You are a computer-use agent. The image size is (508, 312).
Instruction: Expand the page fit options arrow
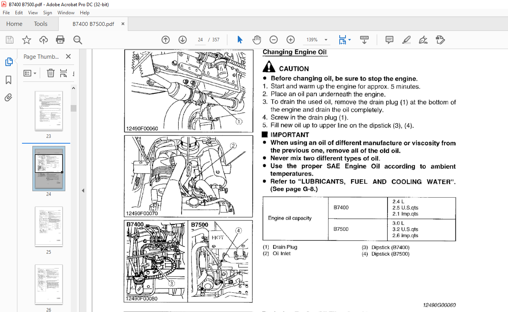coord(349,40)
